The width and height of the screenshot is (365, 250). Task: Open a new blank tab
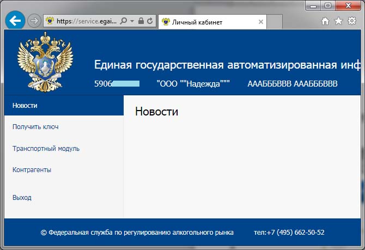(275, 22)
